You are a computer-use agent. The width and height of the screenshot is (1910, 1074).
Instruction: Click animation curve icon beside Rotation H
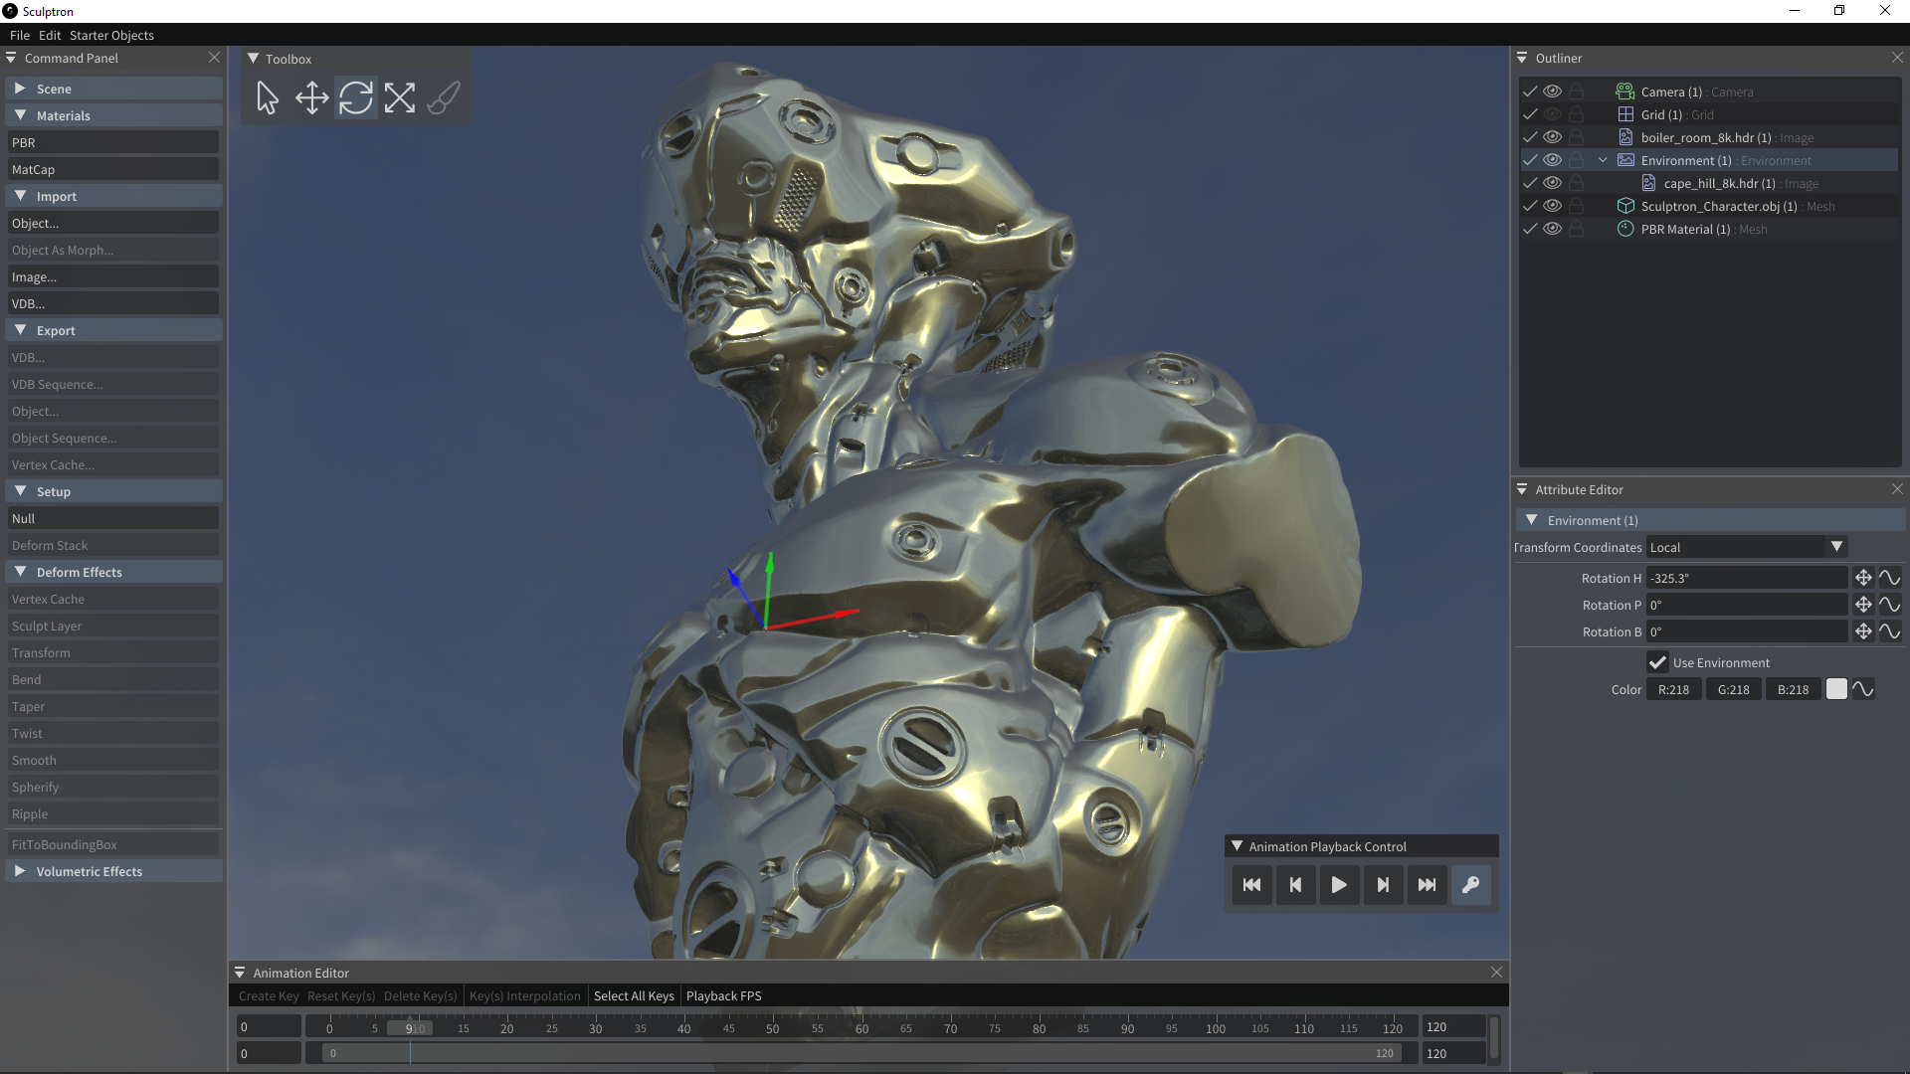(1890, 578)
